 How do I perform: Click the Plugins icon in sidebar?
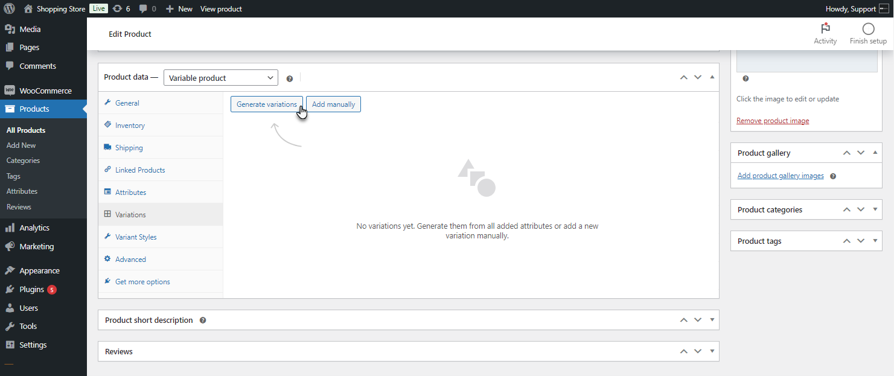(10, 289)
